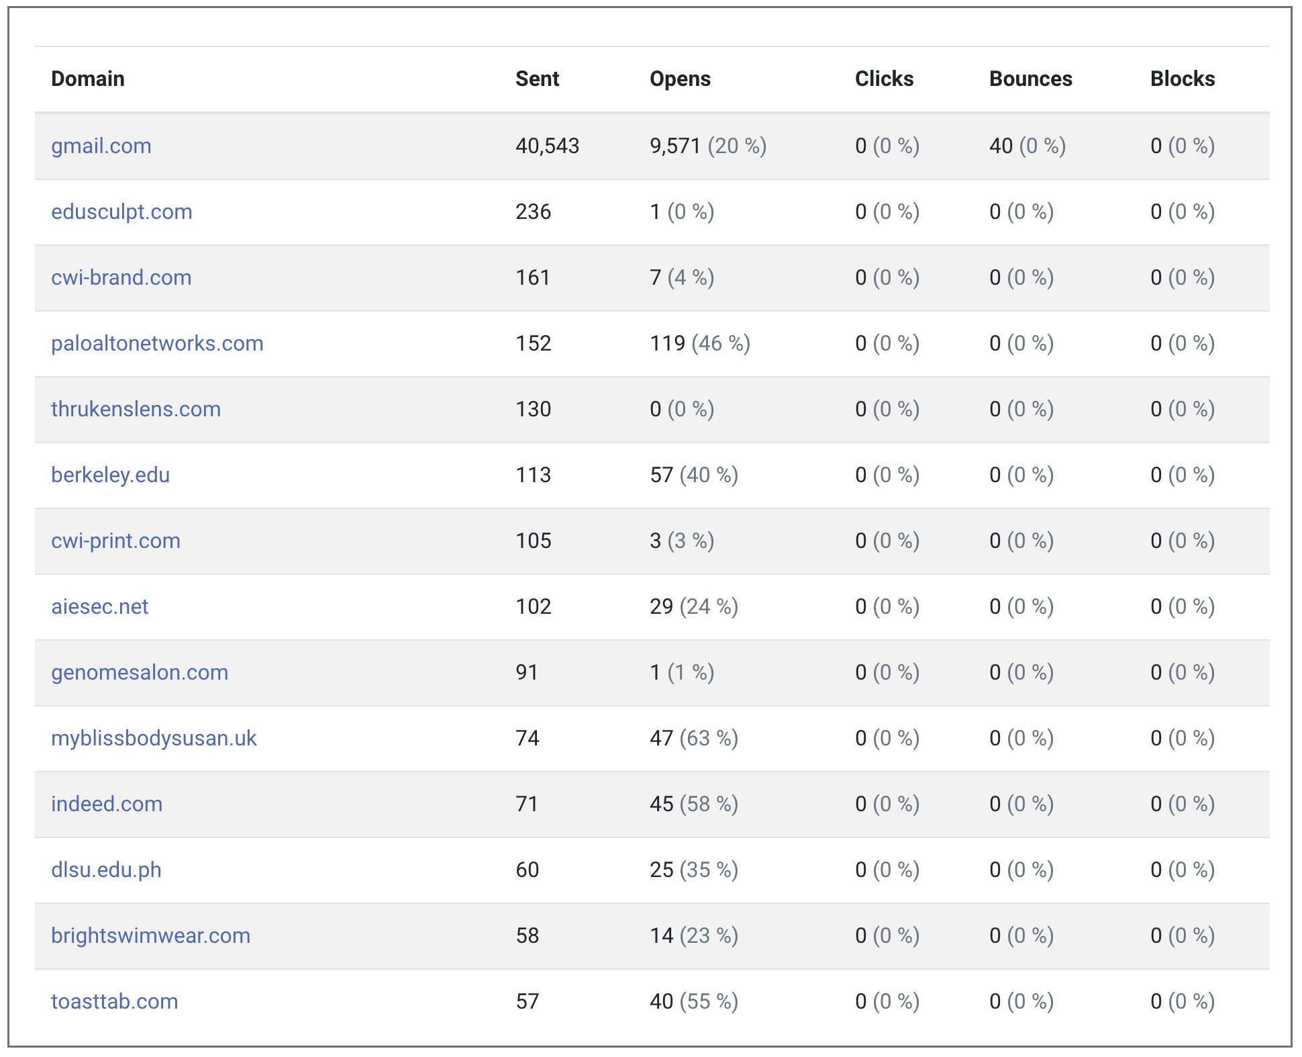The width and height of the screenshot is (1302, 1057).
Task: Select the 57 (40 %) opens cell
Action: tap(694, 475)
